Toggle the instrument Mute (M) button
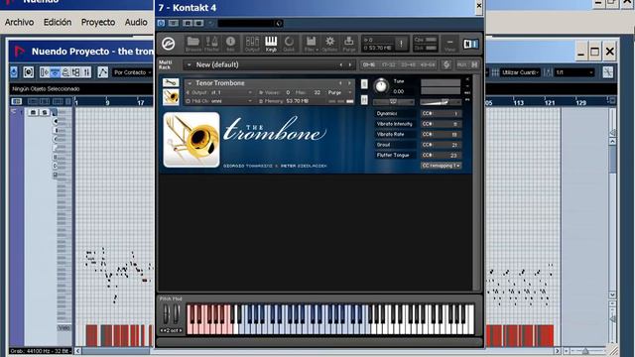 [364, 99]
